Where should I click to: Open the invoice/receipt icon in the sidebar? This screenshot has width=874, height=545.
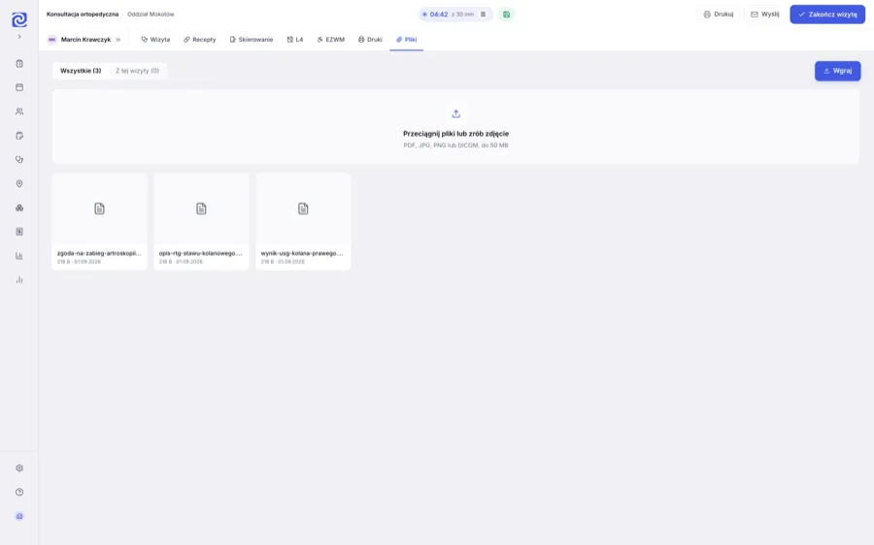click(19, 232)
